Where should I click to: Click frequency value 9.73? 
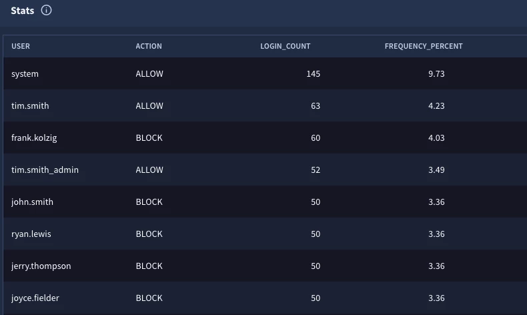[436, 73]
